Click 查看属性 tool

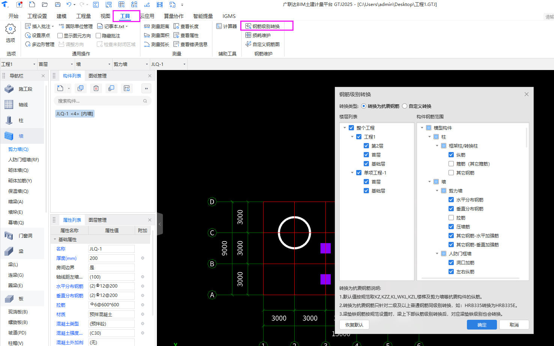coord(186,35)
